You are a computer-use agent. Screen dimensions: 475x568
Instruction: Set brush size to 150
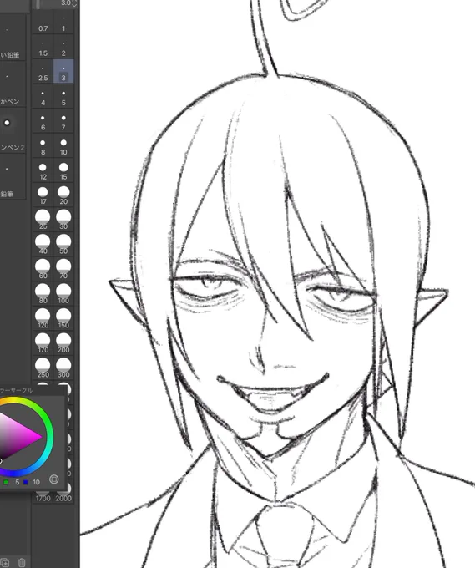coord(63,319)
